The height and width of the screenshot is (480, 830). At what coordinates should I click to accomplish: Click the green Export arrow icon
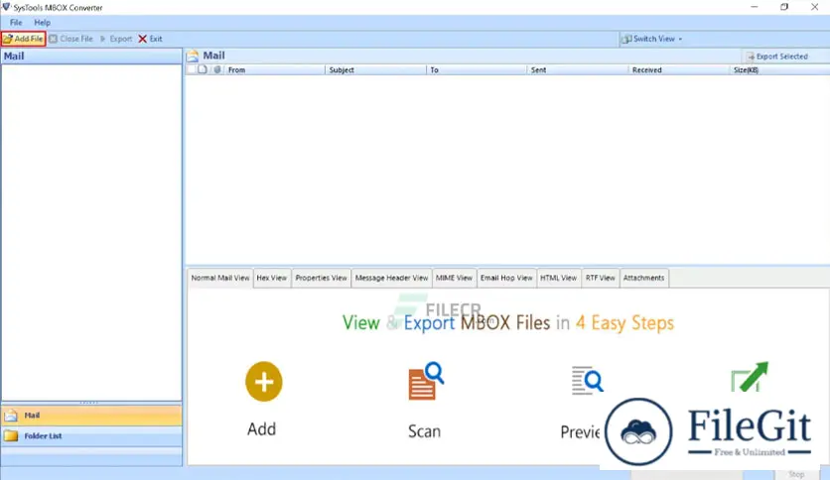tap(749, 377)
